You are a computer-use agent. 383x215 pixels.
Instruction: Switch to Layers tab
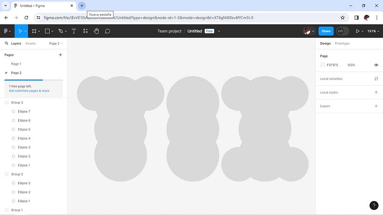(x=16, y=43)
